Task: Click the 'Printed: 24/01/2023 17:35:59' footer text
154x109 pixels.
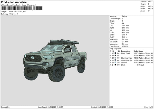Action: pyautogui.click(x=102, y=107)
